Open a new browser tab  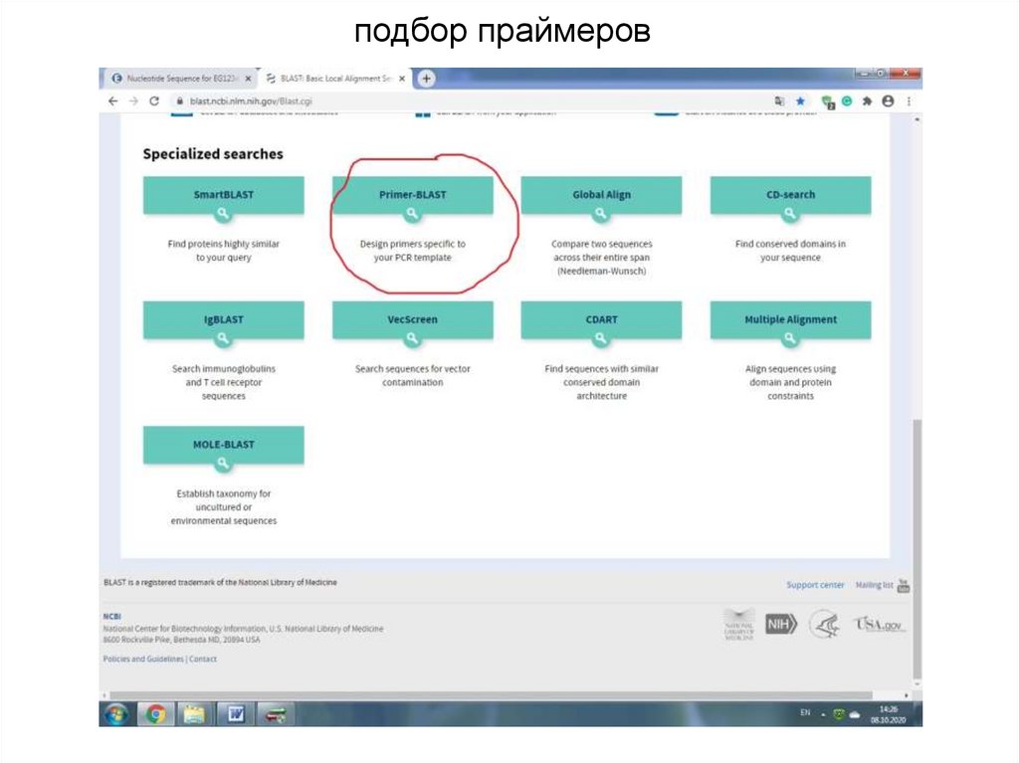click(x=426, y=78)
